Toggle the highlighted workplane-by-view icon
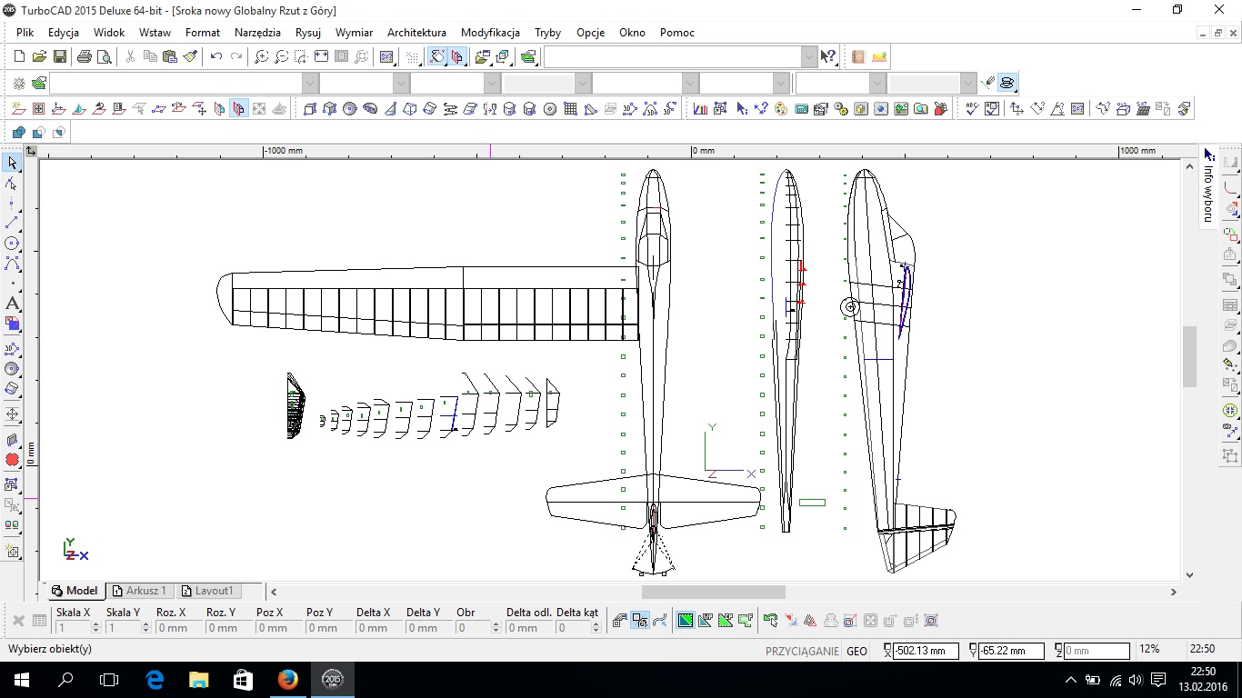The height and width of the screenshot is (698, 1242). click(239, 109)
